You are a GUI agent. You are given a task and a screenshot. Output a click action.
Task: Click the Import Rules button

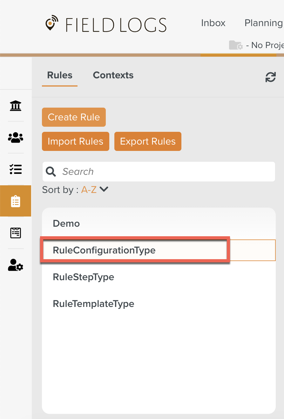point(75,141)
